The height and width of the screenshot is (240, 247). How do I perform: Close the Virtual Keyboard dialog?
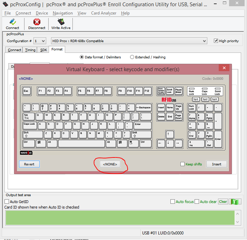224,68
